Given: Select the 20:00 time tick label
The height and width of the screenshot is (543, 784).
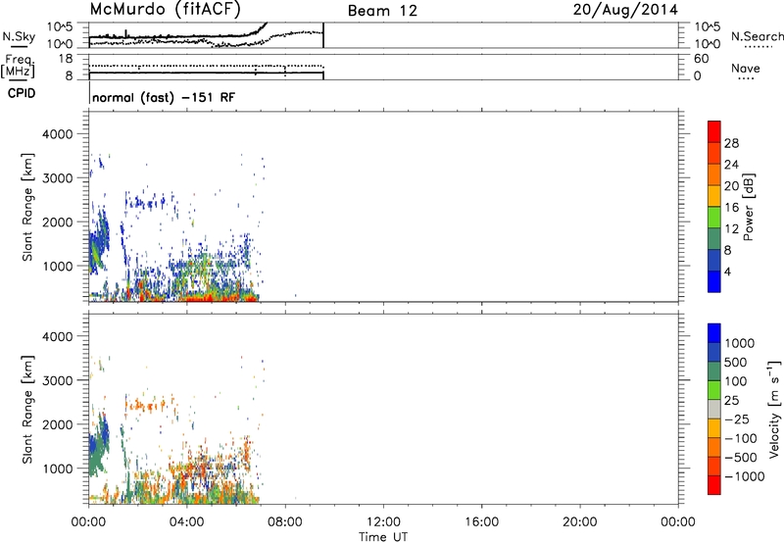Looking at the screenshot, I should coord(579,522).
